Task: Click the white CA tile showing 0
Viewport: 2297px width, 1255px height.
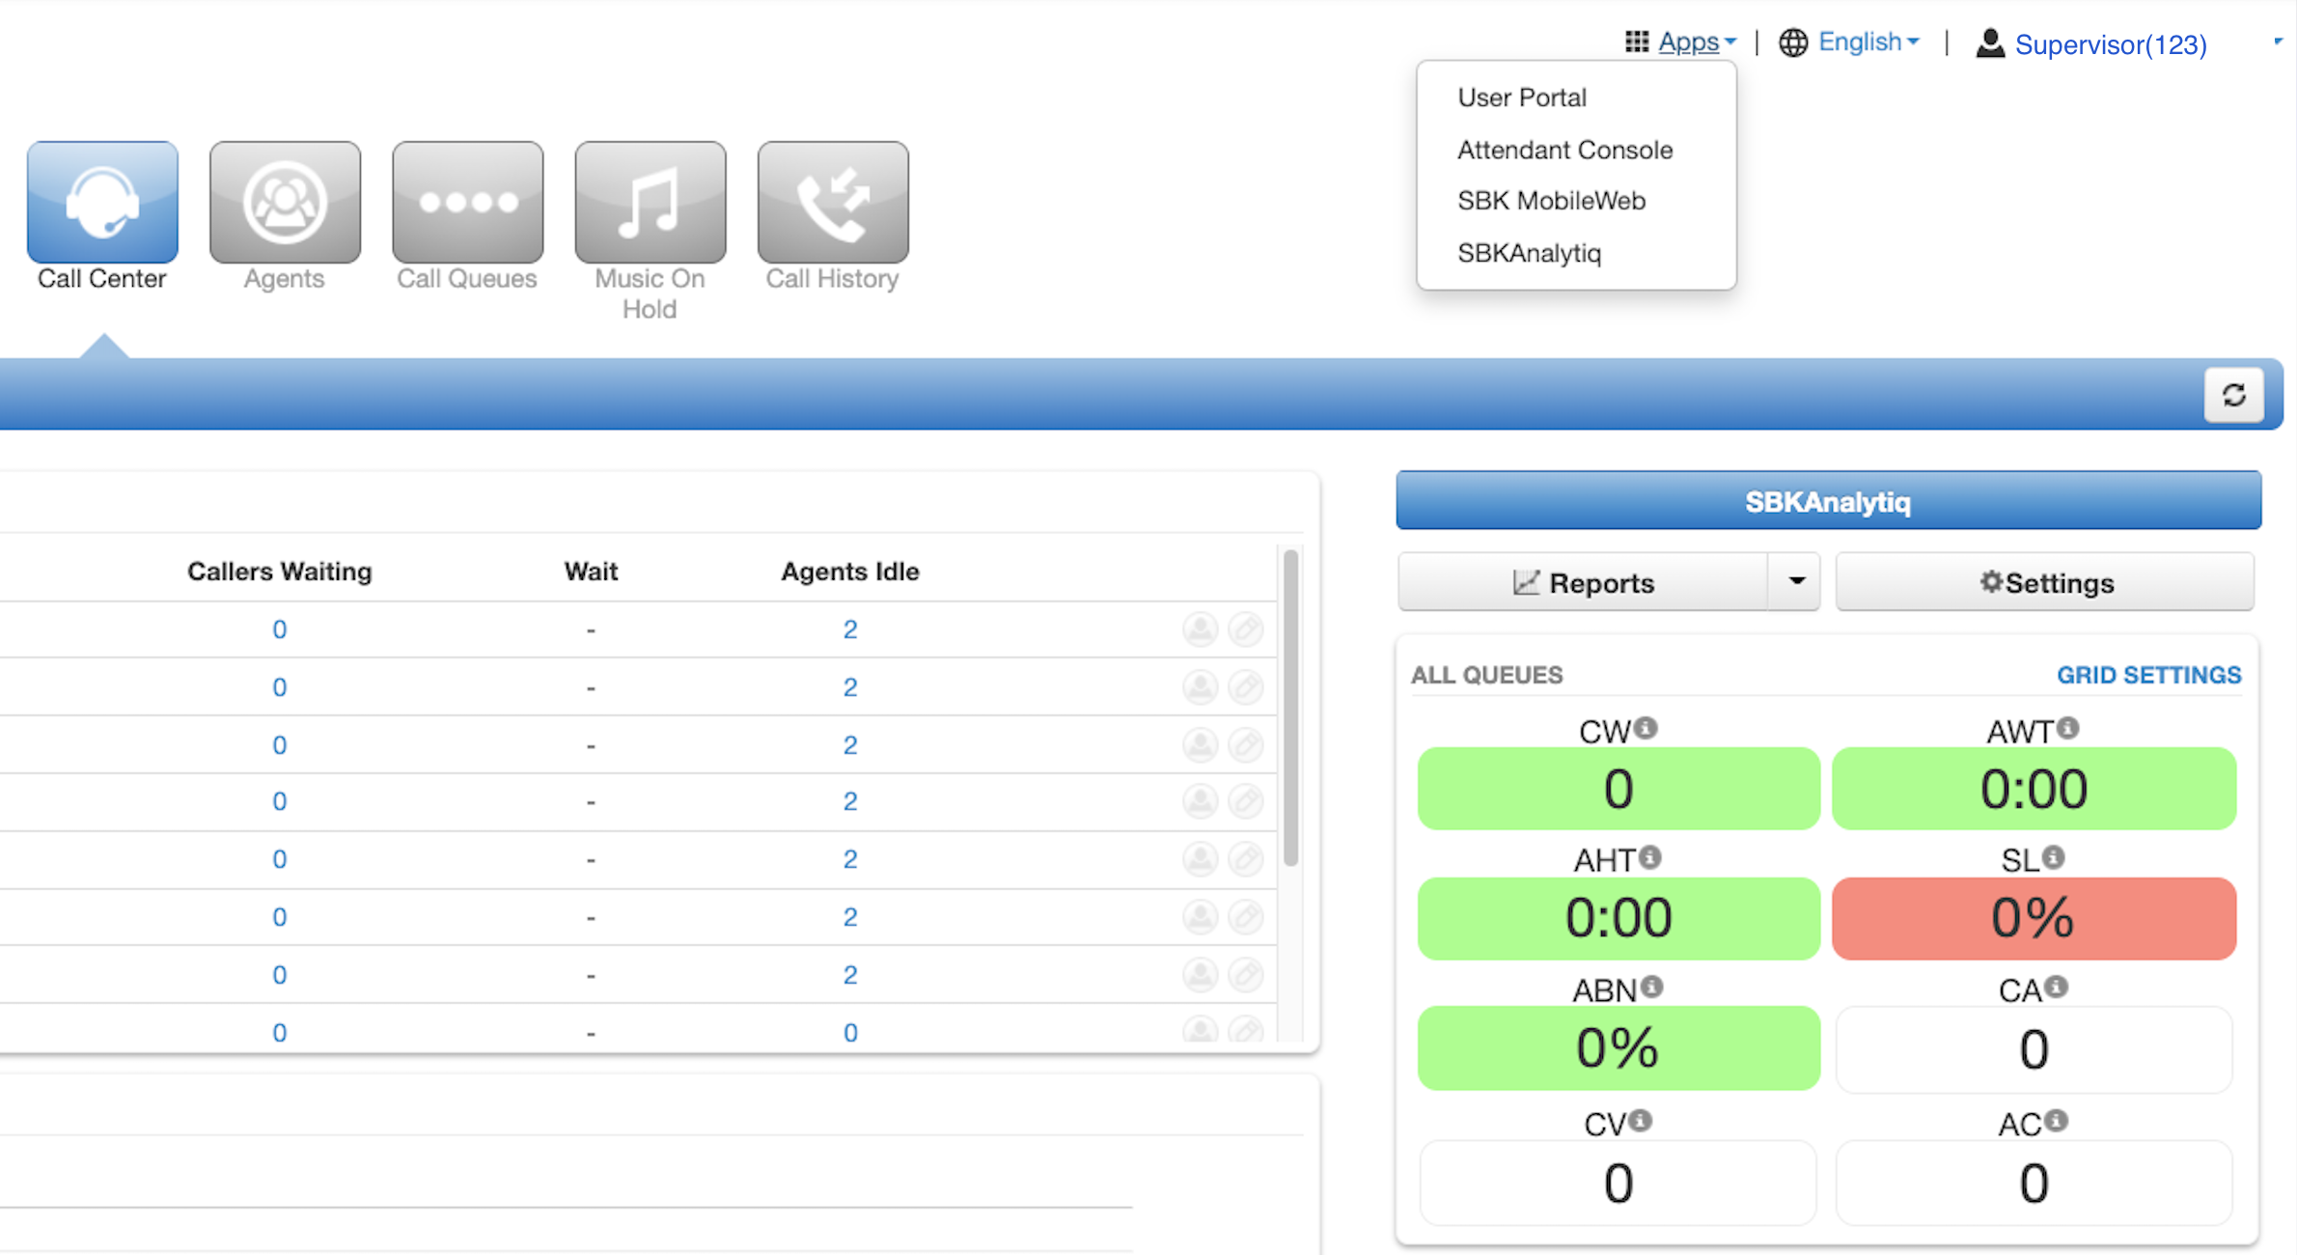Action: 2034,1049
